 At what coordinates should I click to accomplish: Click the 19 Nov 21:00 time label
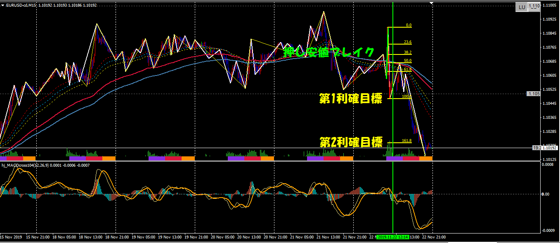(x=196, y=237)
